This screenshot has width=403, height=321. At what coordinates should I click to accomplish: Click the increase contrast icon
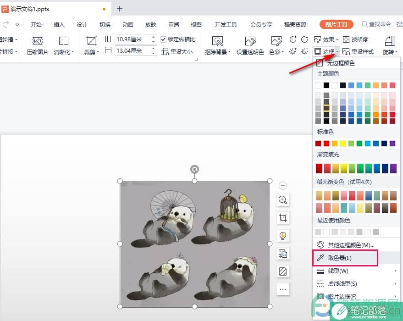pos(293,39)
